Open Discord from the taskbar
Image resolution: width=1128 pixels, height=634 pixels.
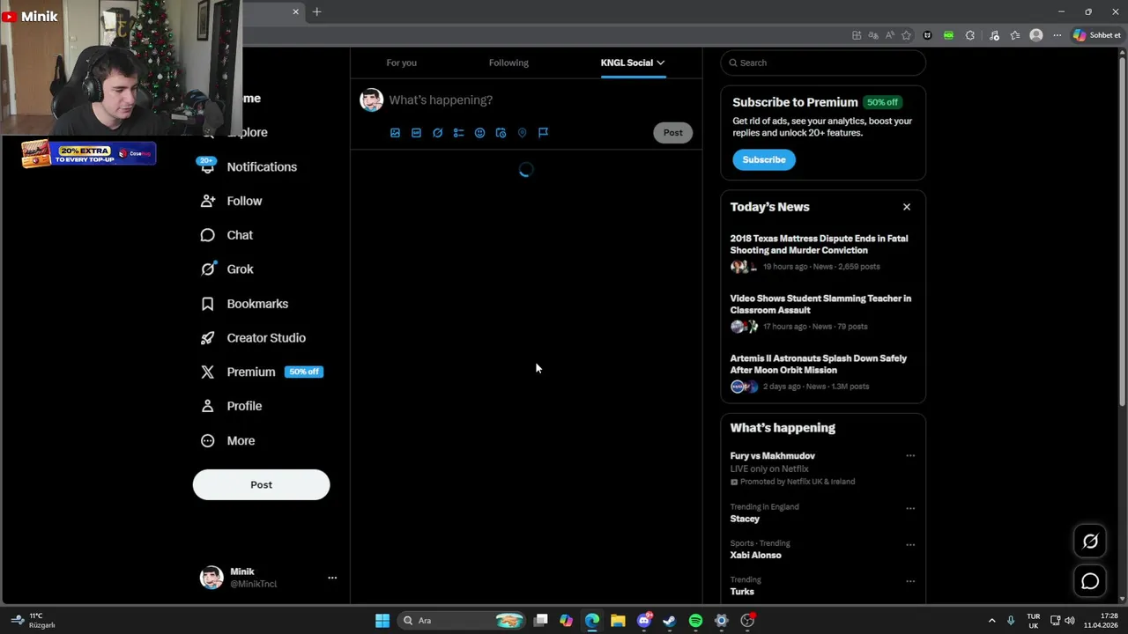click(644, 621)
